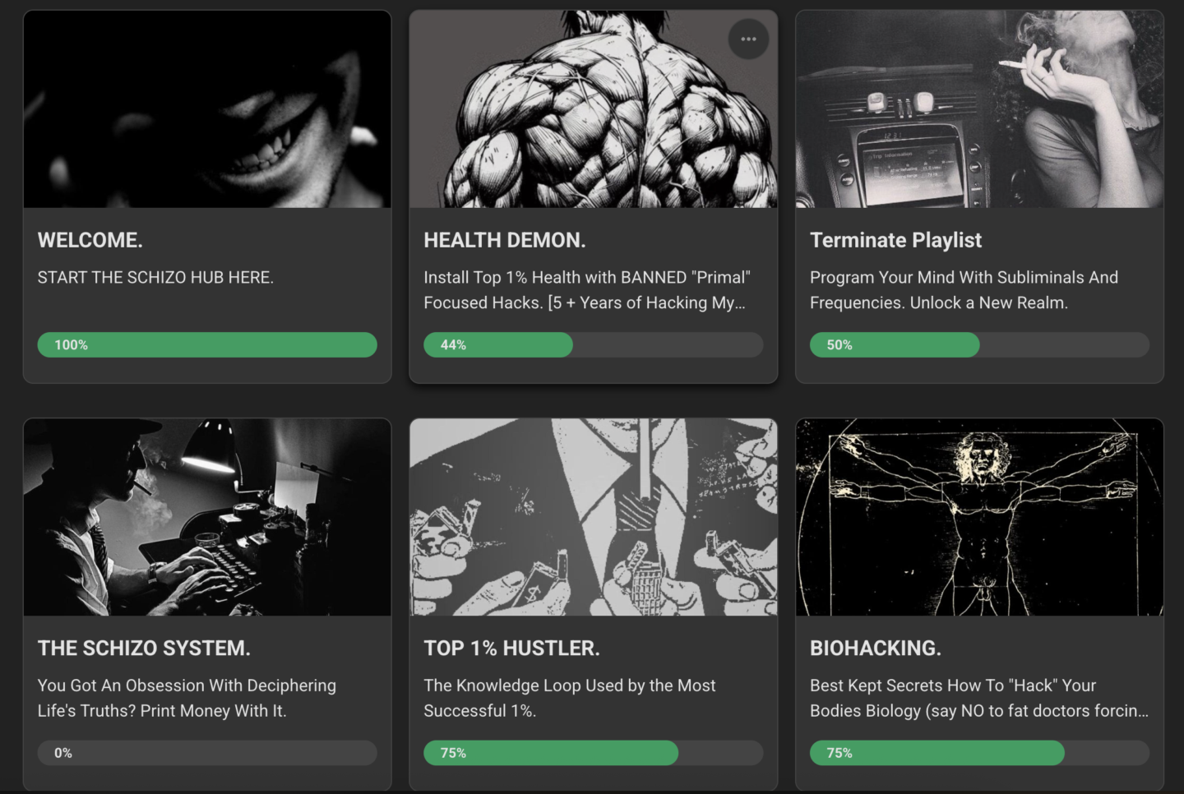Click the 100% progress bar on Welcome
This screenshot has height=794, width=1184.
click(207, 344)
